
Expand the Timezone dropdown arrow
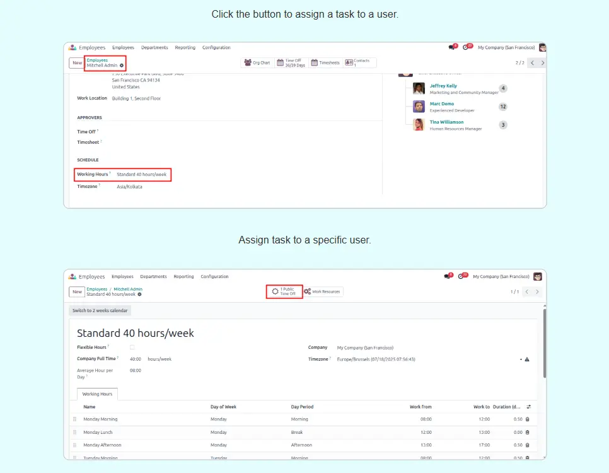(x=521, y=359)
